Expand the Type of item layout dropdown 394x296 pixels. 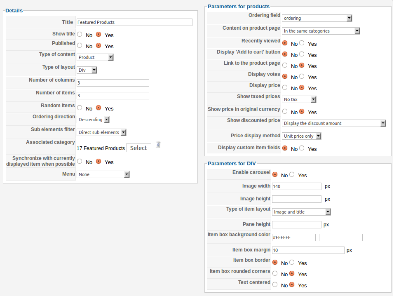[x=302, y=212]
